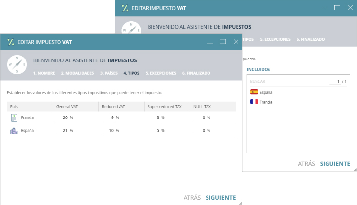The width and height of the screenshot is (357, 205).
Task: Go to the 1. Nombre wizard step
Action: click(x=44, y=73)
